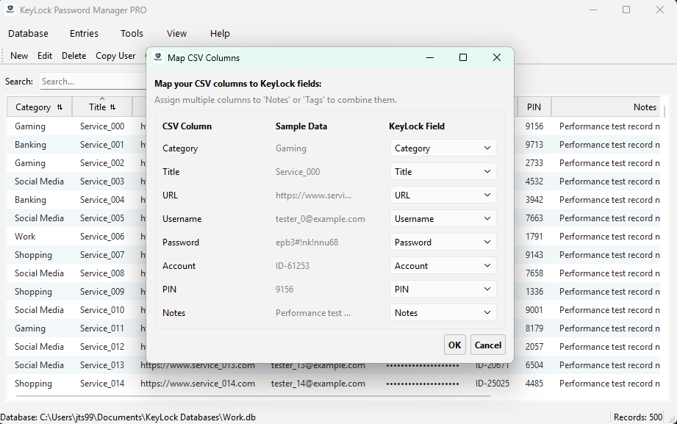Click the PIN value 9713
The image size is (677, 424).
pyautogui.click(x=534, y=145)
